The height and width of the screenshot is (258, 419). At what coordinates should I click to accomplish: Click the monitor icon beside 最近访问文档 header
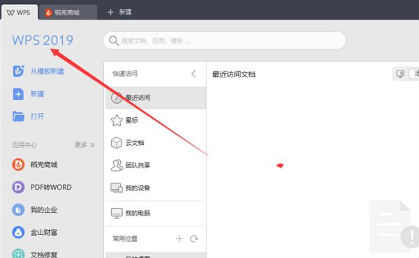pos(400,74)
